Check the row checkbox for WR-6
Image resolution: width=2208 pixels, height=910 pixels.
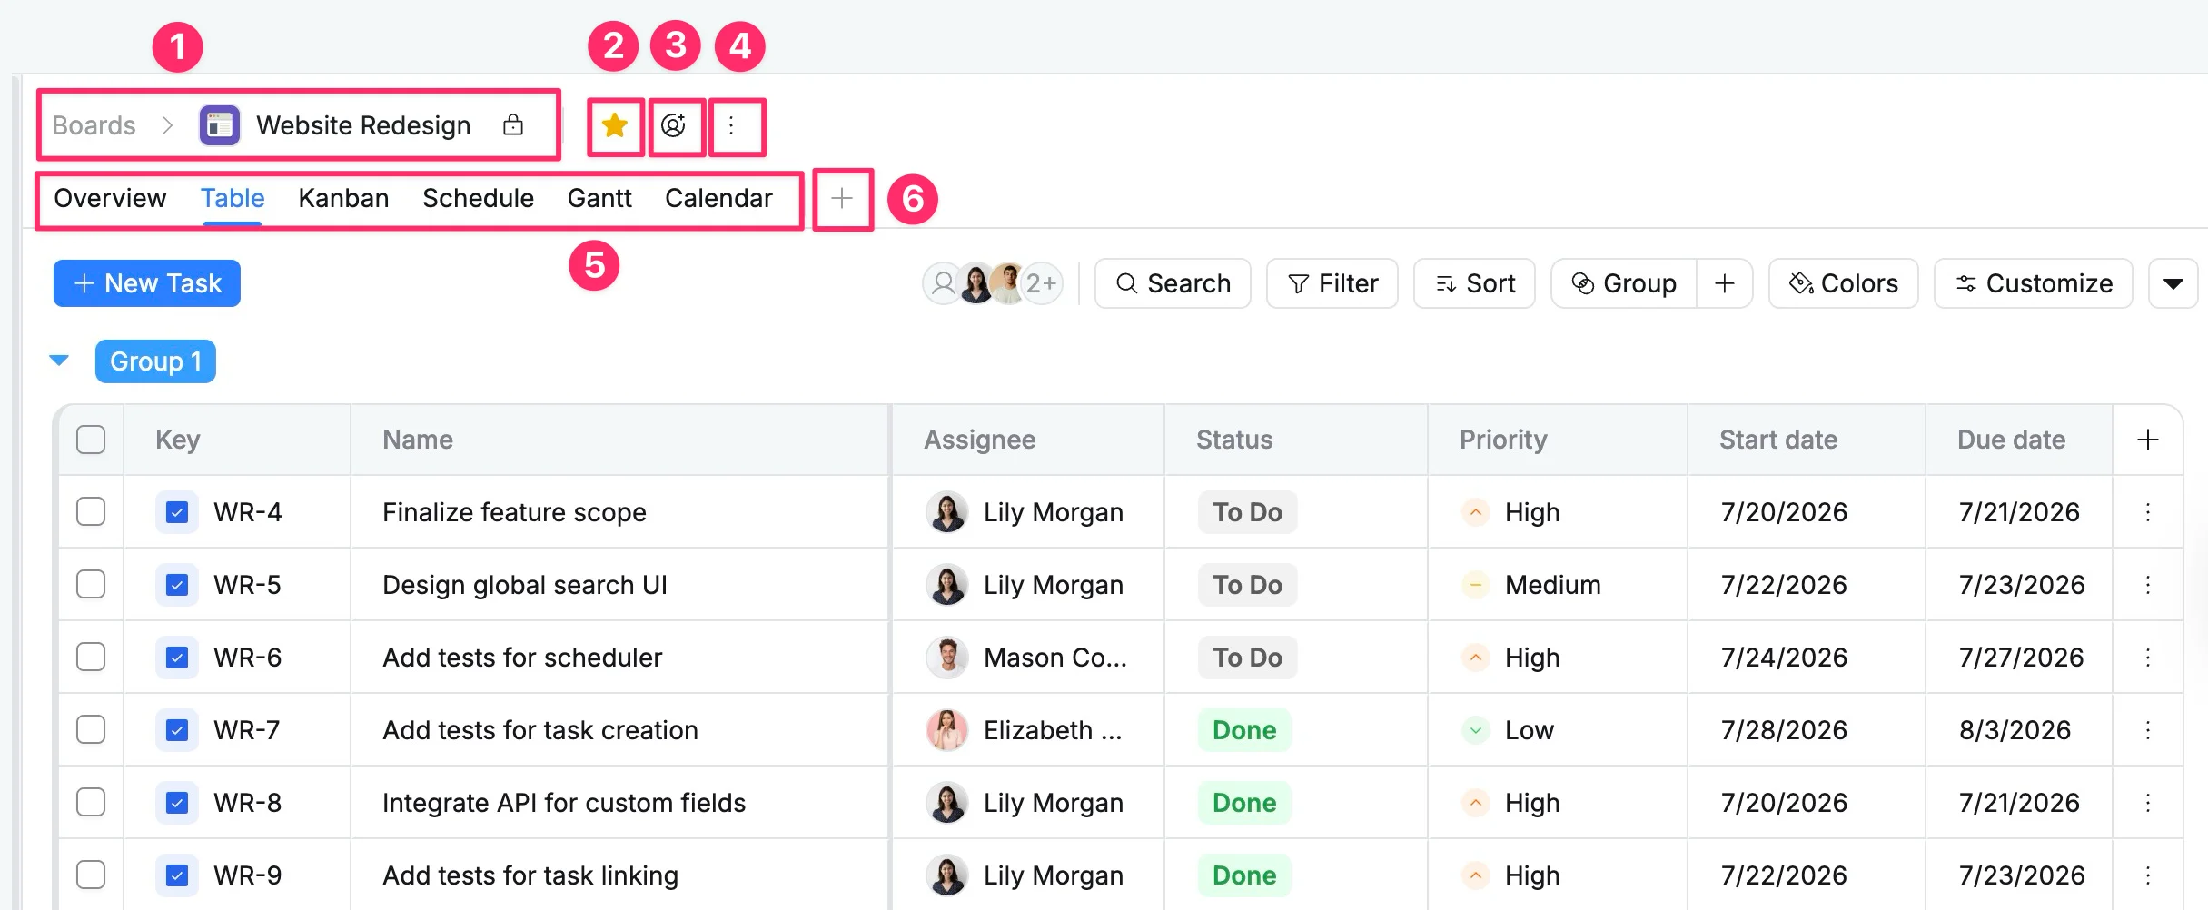(x=91, y=657)
